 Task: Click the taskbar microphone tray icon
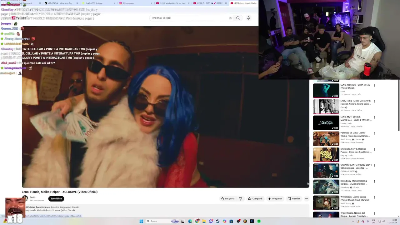coord(368,221)
